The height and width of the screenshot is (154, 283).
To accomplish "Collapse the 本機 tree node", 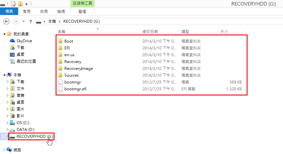I will (x=4, y=75).
